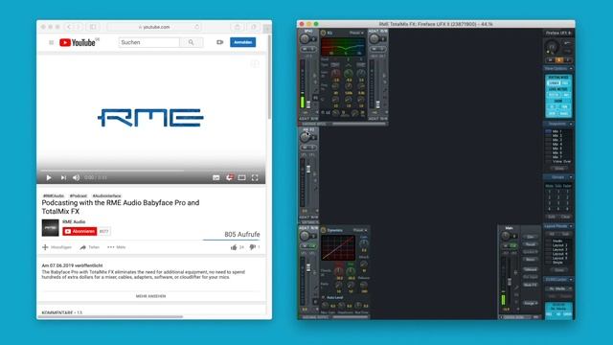Reload the youtube.com page
613x345 pixels.
click(x=196, y=27)
